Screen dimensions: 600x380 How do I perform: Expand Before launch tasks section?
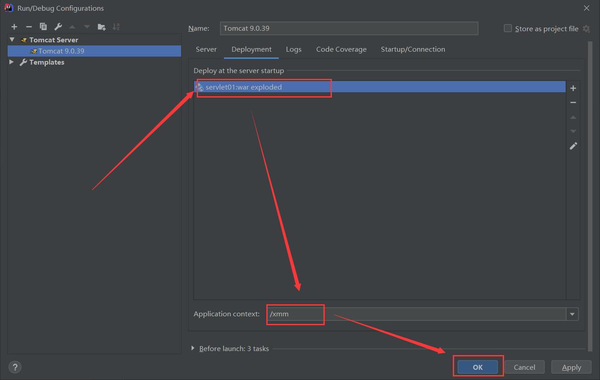click(193, 348)
